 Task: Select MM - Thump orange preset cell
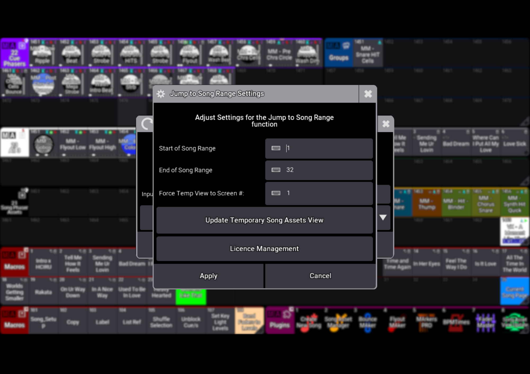[427, 203]
